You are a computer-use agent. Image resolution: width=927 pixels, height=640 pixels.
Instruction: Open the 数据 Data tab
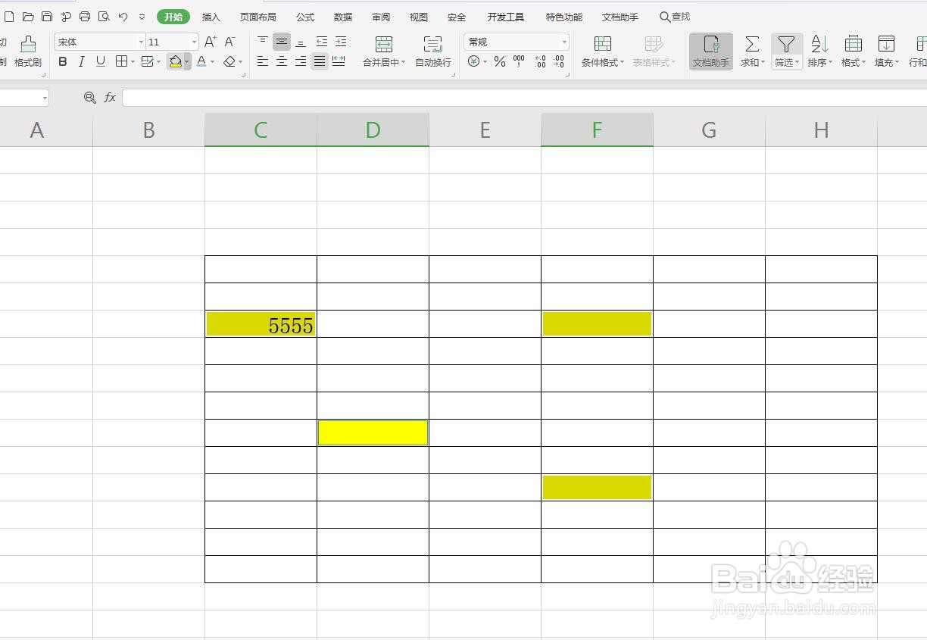[x=343, y=17]
